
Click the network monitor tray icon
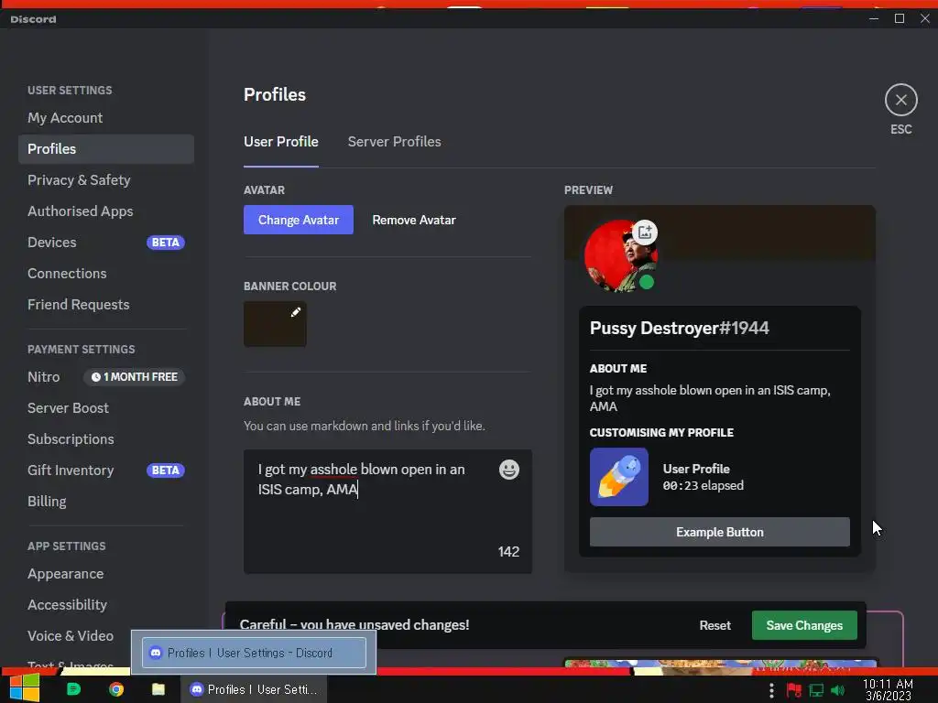816,690
